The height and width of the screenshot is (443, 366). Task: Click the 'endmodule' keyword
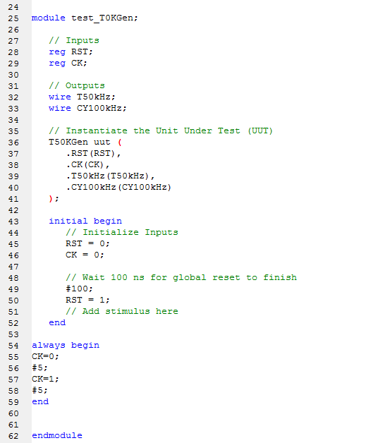point(57,435)
